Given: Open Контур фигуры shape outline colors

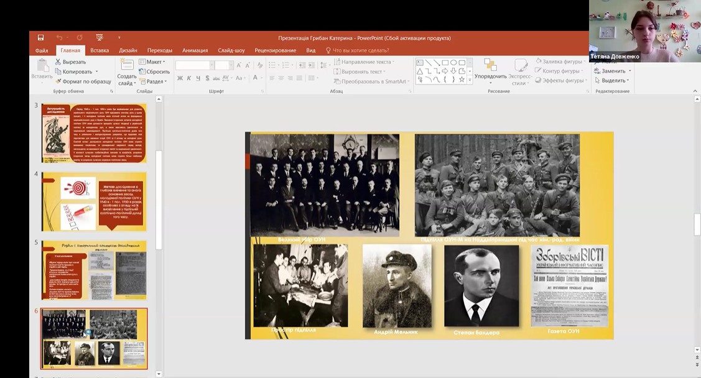Looking at the screenshot, I should (x=559, y=71).
